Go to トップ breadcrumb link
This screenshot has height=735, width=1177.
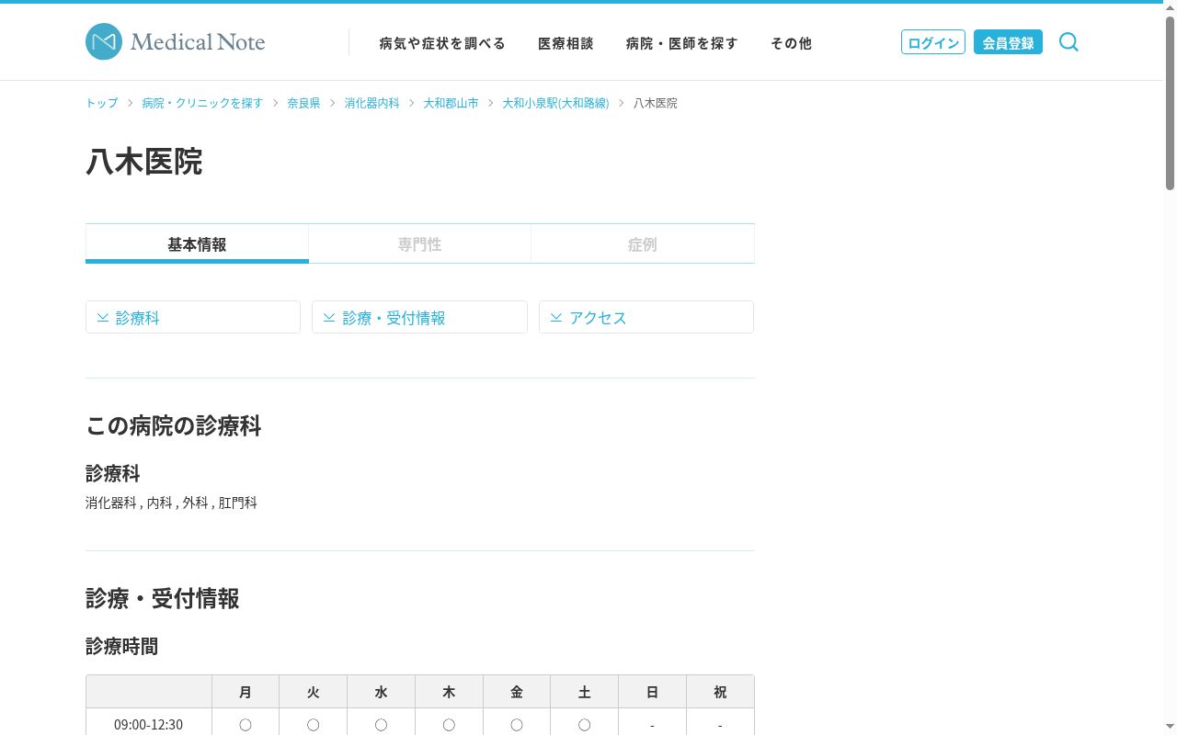coord(102,103)
